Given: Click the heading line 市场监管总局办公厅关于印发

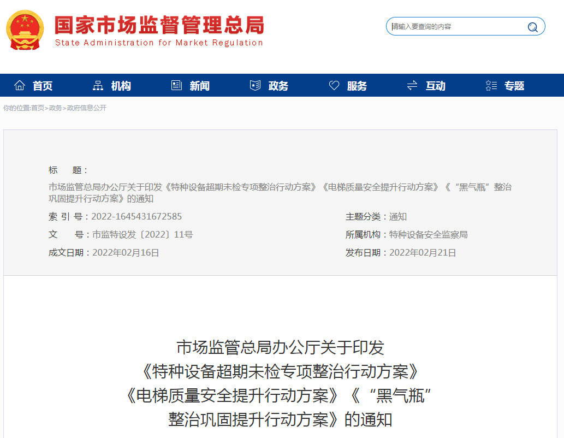Looking at the screenshot, I should 280,347.
